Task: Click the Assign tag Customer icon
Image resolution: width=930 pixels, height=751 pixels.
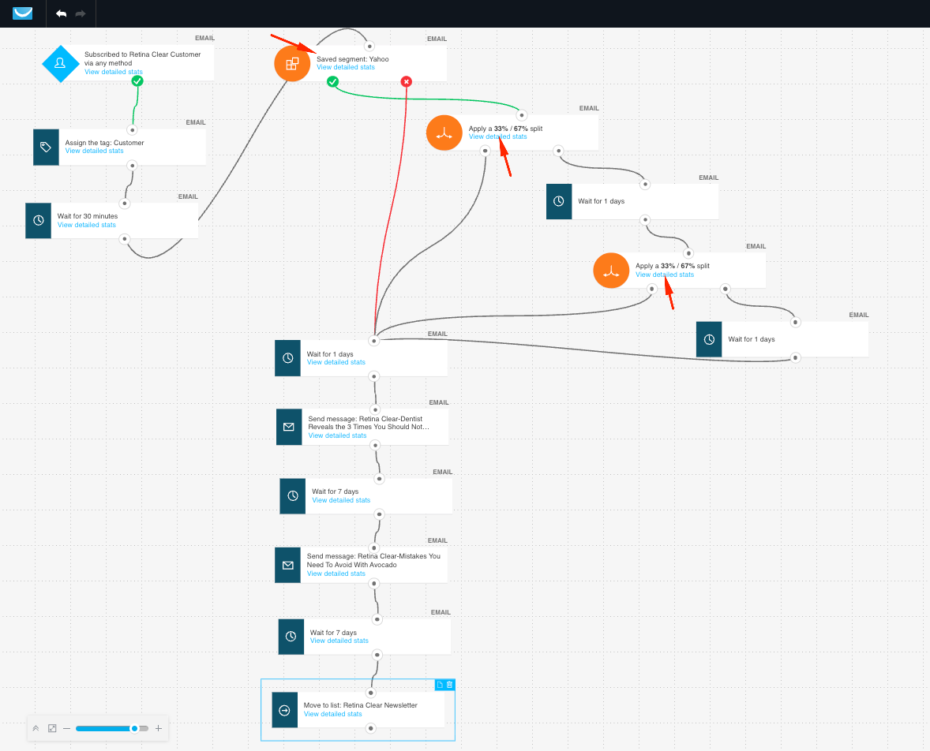Action: coord(46,147)
